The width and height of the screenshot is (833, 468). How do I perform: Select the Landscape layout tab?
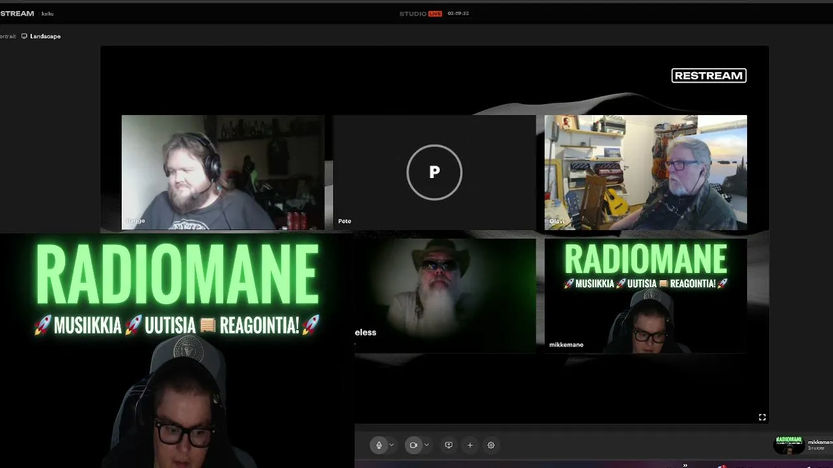click(41, 36)
